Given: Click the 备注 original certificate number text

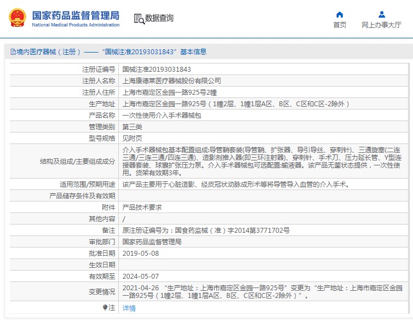Looking at the screenshot, I should click(206, 231).
